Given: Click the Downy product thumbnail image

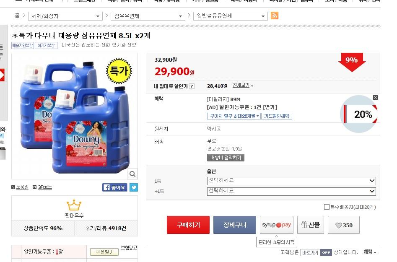Looking at the screenshot, I should (x=75, y=115).
